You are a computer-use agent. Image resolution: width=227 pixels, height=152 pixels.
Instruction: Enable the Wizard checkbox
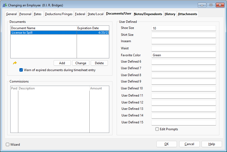coord(8,145)
